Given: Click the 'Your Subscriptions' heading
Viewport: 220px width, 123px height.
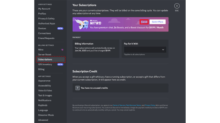Looking at the screenshot, I should pyautogui.click(x=84, y=5).
